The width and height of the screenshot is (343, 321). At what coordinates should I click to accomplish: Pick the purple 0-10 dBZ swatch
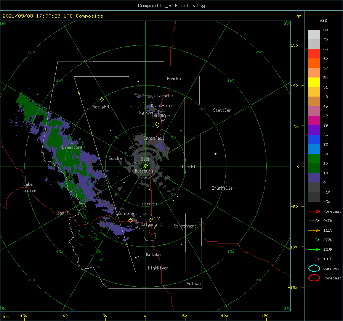pos(314,178)
